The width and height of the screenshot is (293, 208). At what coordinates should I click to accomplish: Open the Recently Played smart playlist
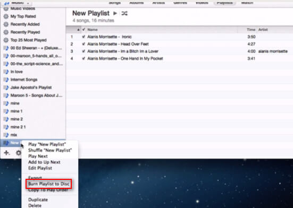[x=25, y=32]
